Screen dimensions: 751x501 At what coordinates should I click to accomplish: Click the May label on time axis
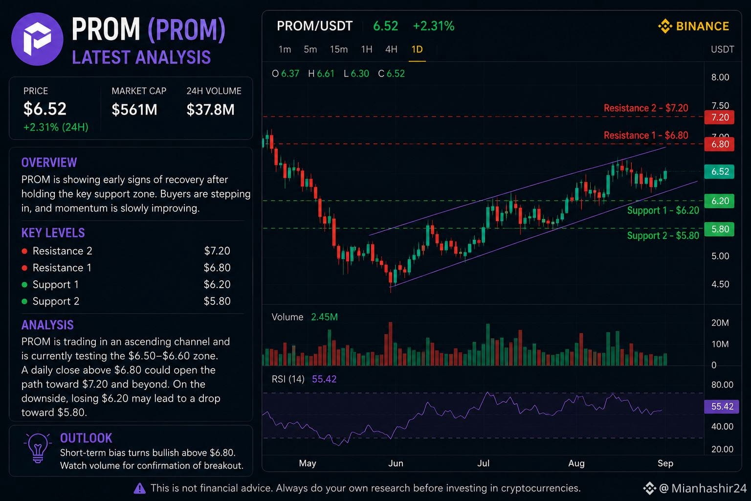click(308, 463)
